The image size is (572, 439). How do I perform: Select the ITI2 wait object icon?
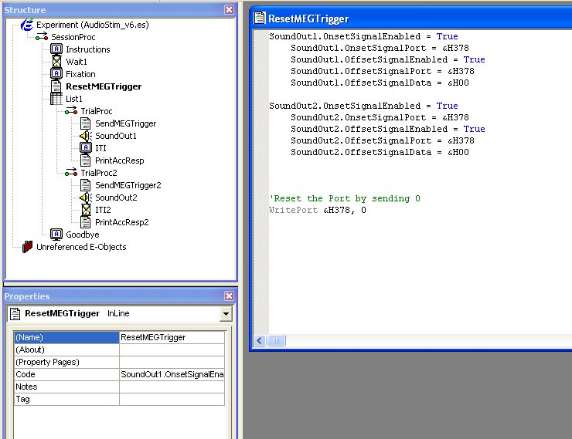[x=86, y=210]
